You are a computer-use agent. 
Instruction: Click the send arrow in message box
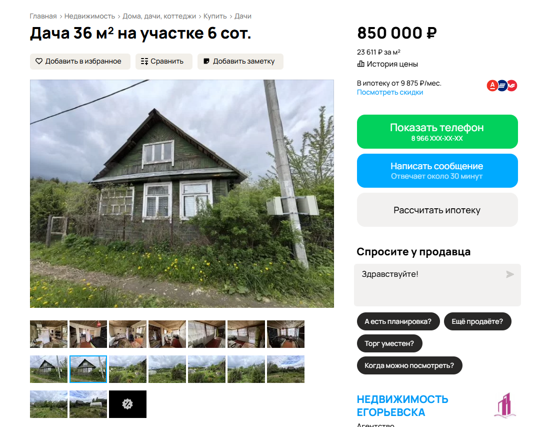click(510, 274)
